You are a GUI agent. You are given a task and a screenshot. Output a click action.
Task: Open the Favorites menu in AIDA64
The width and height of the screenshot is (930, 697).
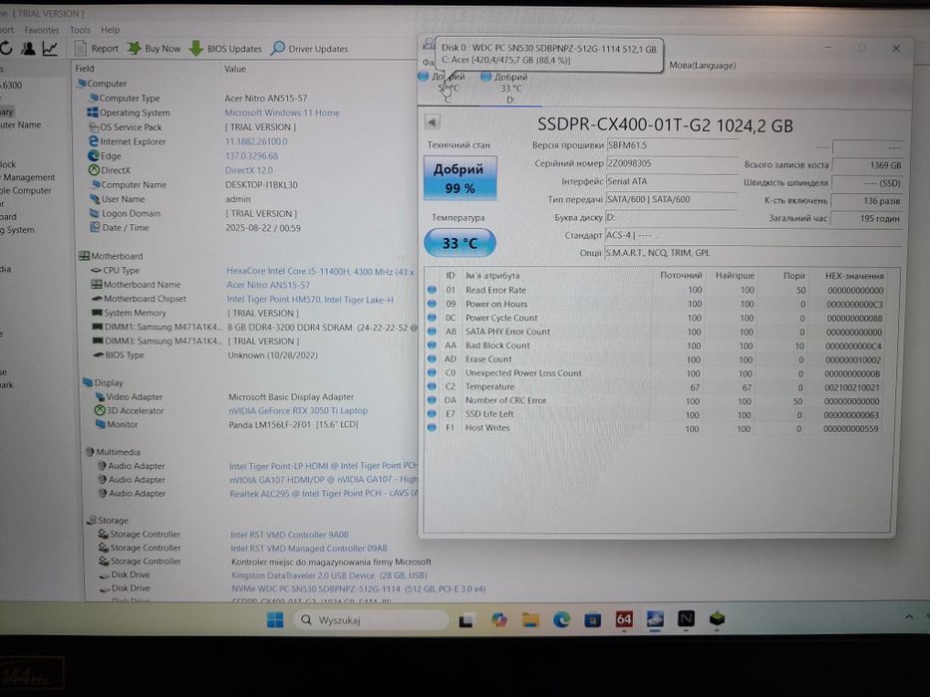point(42,30)
